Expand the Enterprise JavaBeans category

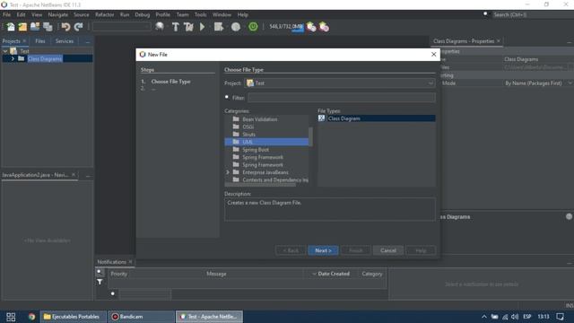228,172
